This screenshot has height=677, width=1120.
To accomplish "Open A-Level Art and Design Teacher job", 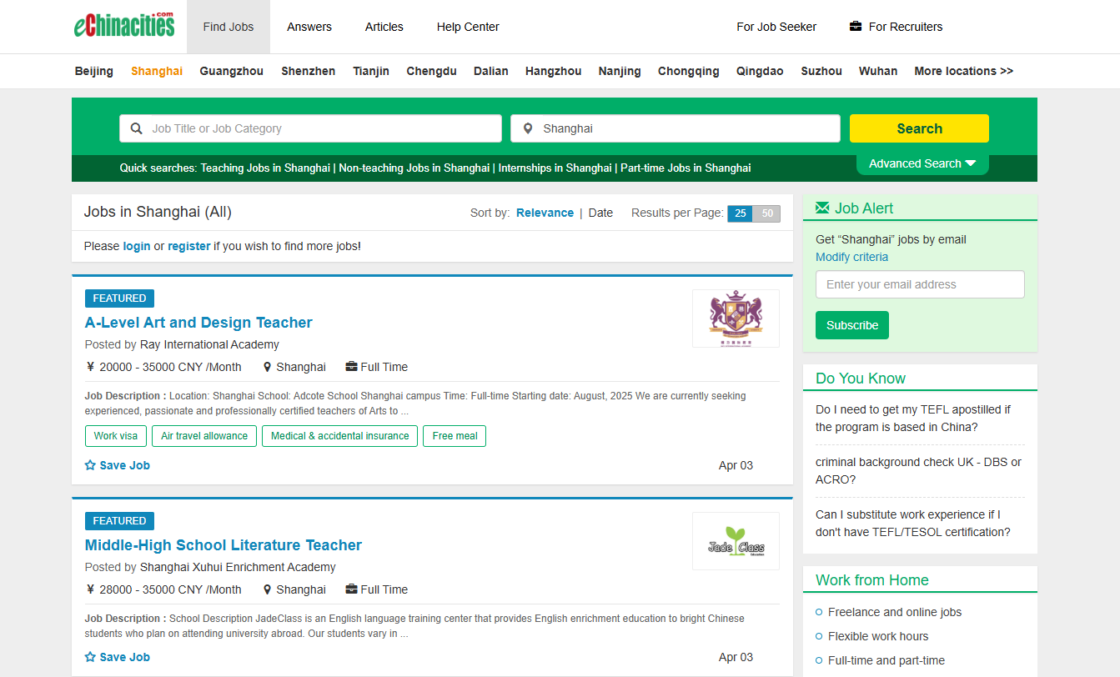I will click(198, 323).
